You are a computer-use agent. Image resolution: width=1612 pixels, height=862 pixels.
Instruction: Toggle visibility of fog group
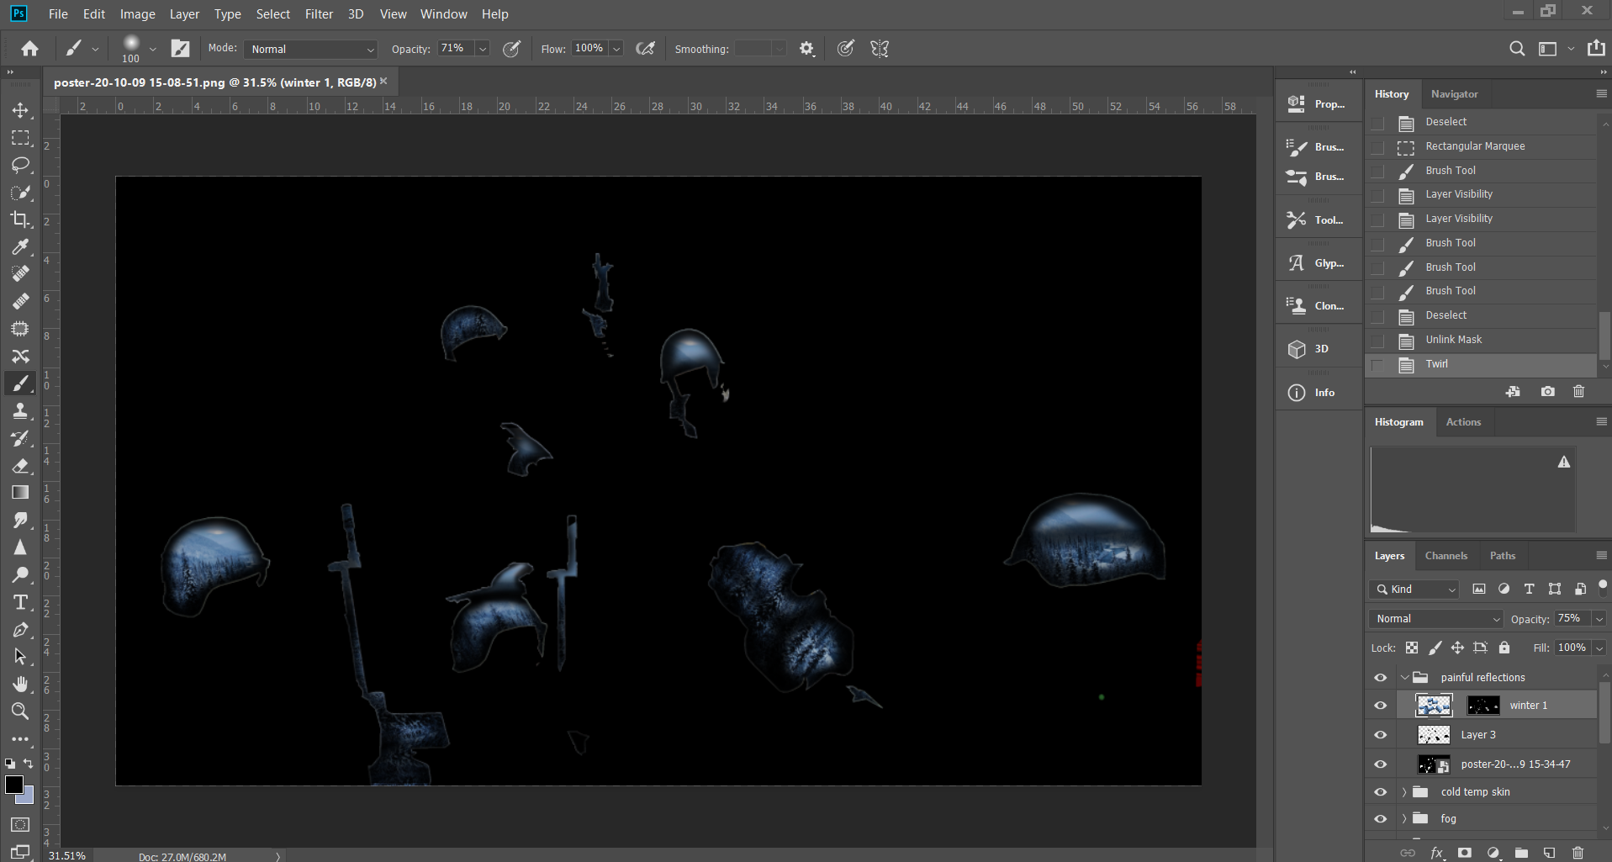coord(1380,818)
